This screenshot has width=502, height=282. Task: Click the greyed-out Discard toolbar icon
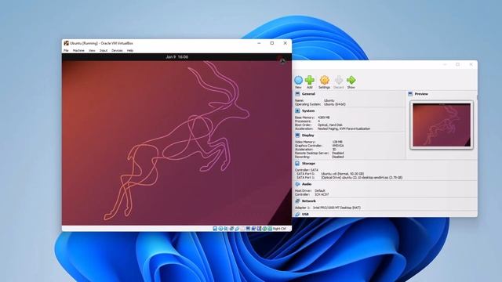click(x=339, y=80)
